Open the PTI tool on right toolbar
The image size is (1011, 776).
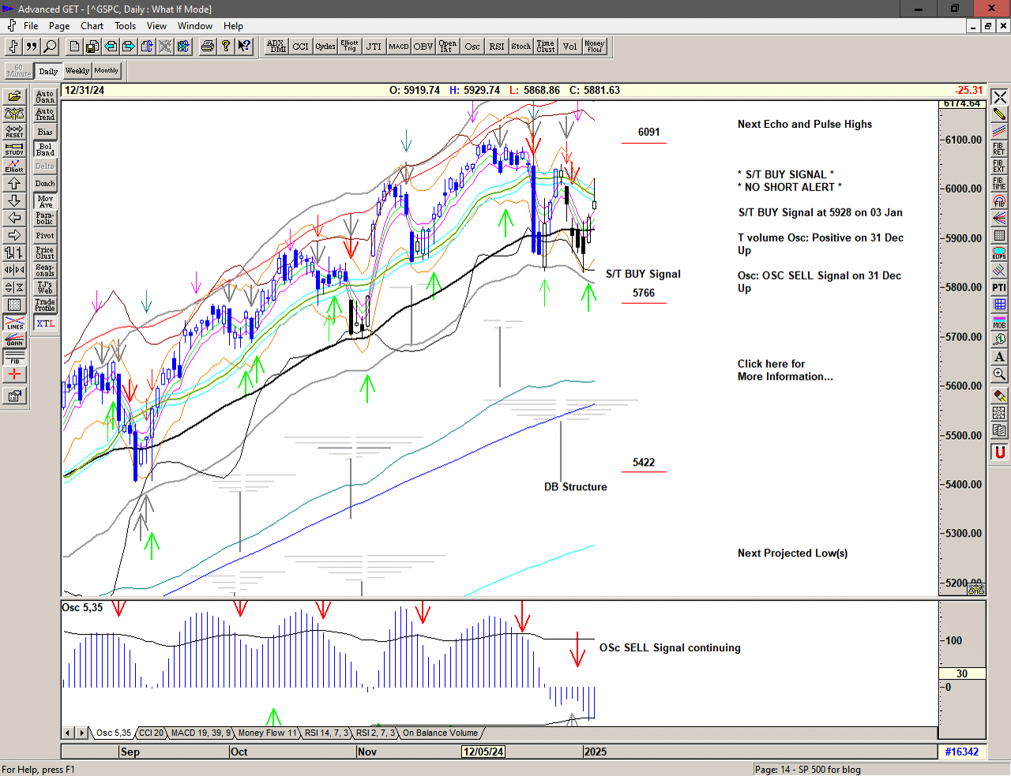click(999, 287)
